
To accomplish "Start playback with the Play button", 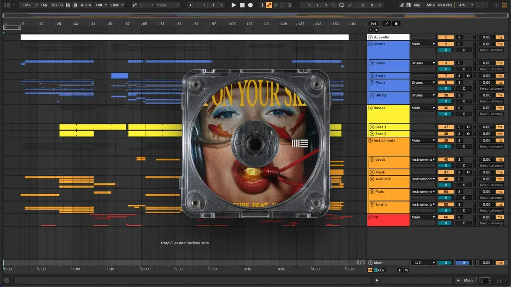I will 234,5.
